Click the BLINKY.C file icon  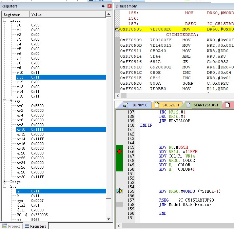click(x=126, y=105)
